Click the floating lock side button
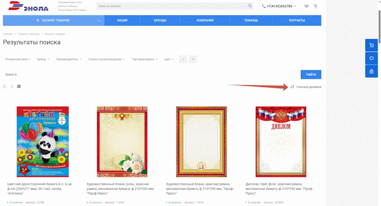This screenshot has height=206, width=381. point(371,71)
